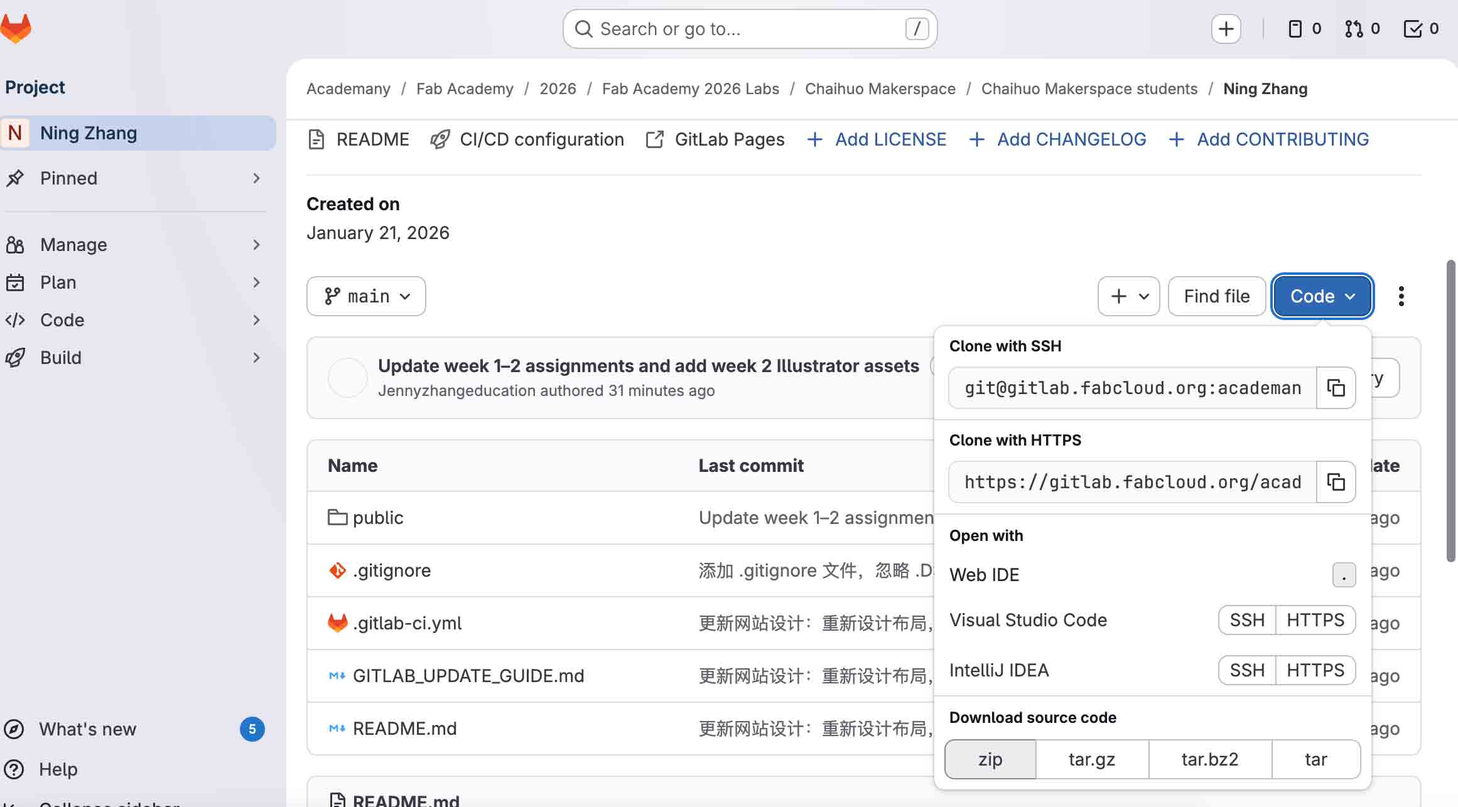Image resolution: width=1458 pixels, height=807 pixels.
Task: Select the zip download format
Action: click(x=990, y=759)
